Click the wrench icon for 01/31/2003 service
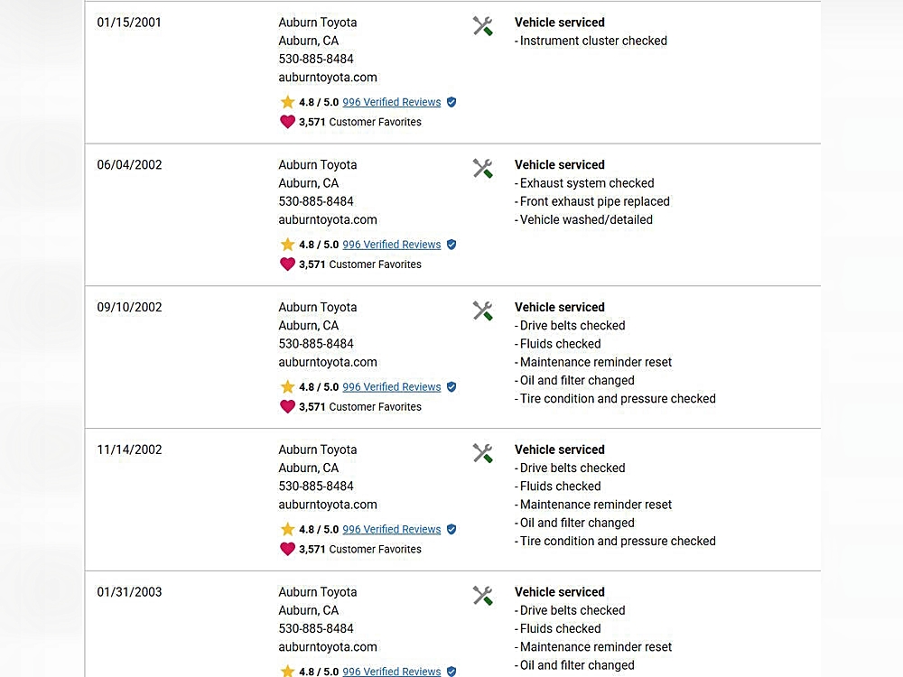903x677 pixels. 483,597
